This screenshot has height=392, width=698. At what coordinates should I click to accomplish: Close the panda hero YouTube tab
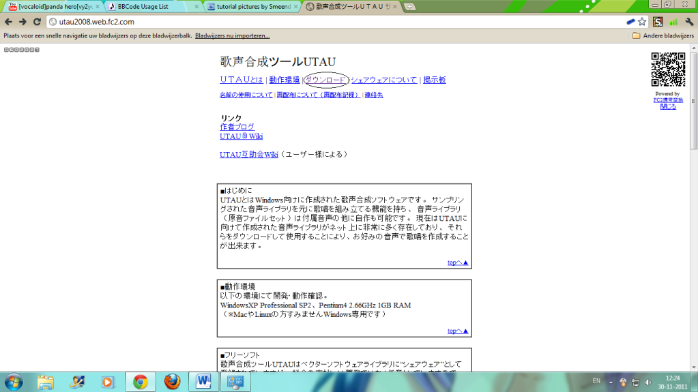(x=98, y=7)
